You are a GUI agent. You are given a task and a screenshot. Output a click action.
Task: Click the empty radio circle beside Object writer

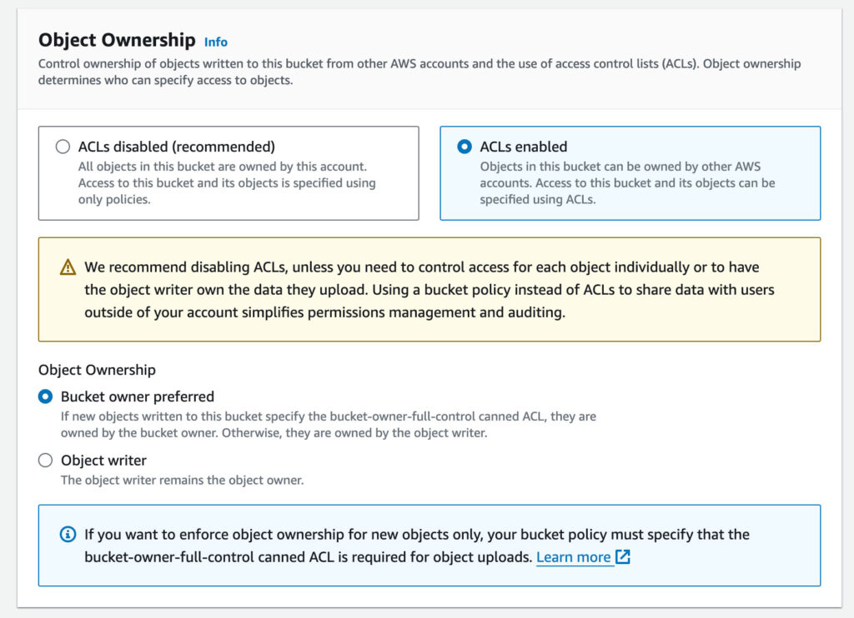pos(47,461)
